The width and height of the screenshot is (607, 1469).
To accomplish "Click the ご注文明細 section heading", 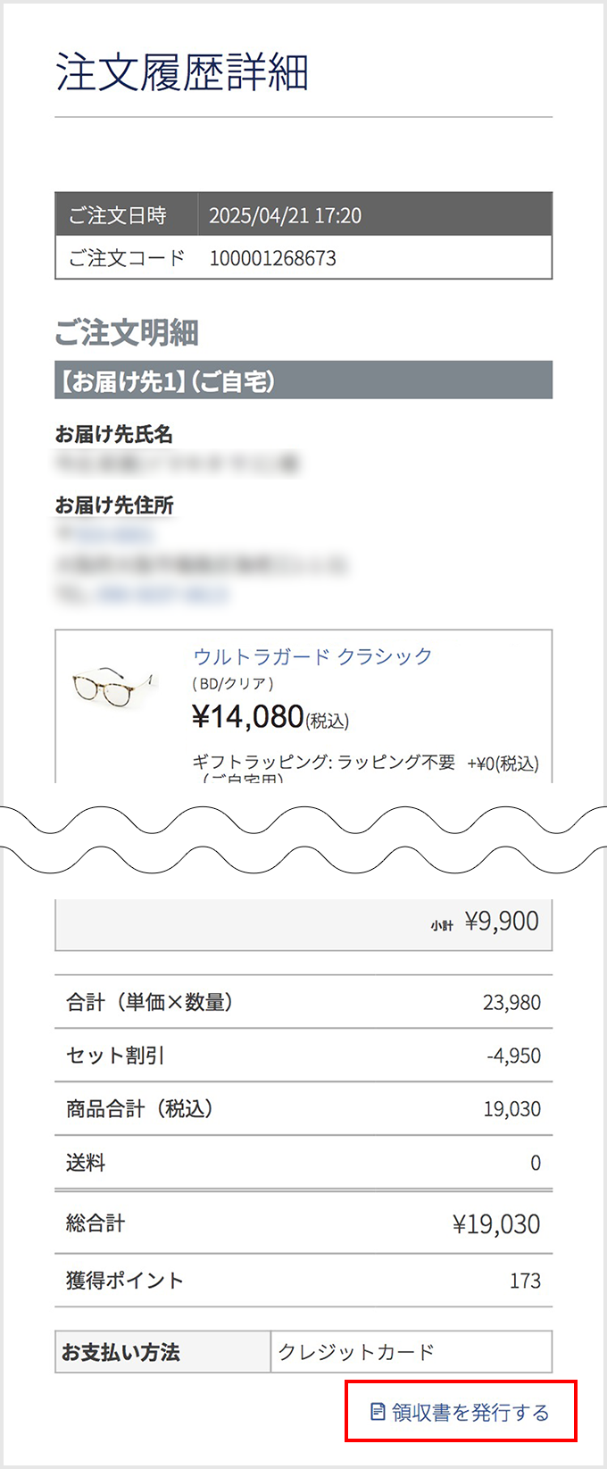I will [x=127, y=333].
